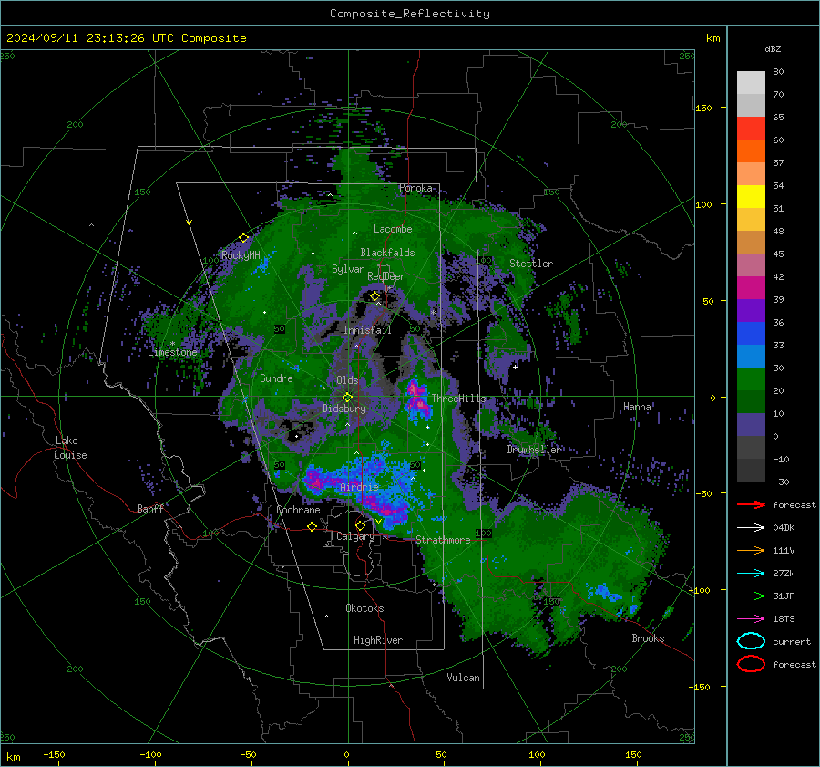820x767 pixels.
Task: Click the 04DK legend label
Action: [x=784, y=528]
